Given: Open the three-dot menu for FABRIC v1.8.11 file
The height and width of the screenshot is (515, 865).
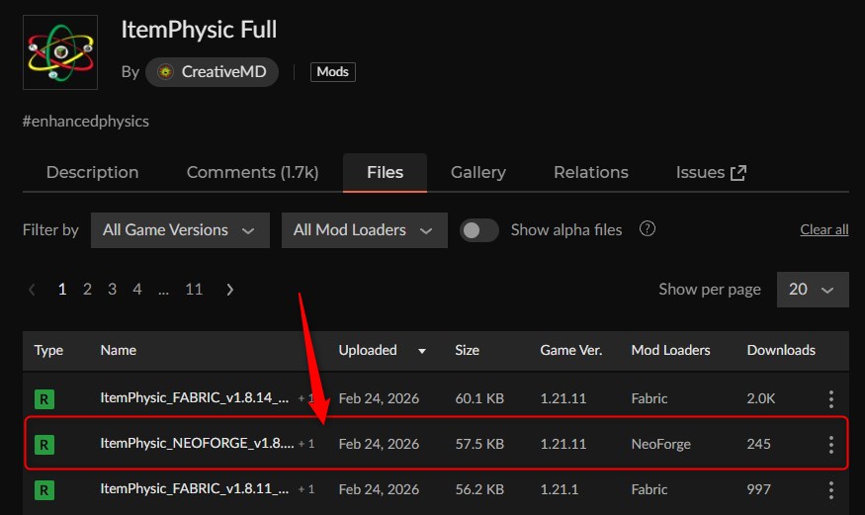Looking at the screenshot, I should 830,490.
